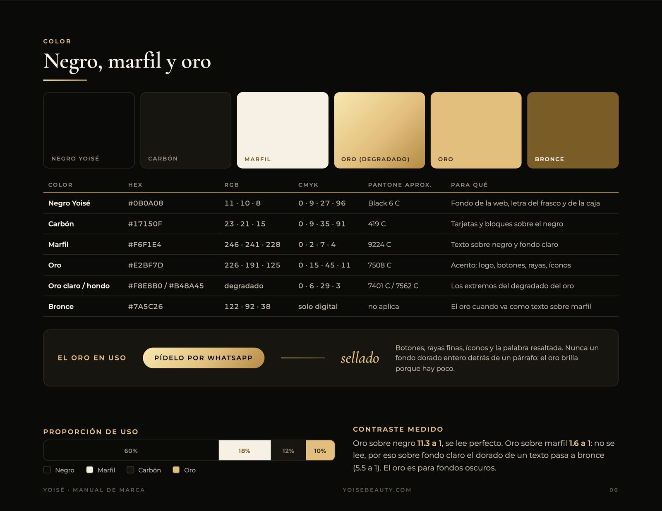662x511 pixels.
Task: Click the 7508 C Pantone cell
Action: coord(380,265)
